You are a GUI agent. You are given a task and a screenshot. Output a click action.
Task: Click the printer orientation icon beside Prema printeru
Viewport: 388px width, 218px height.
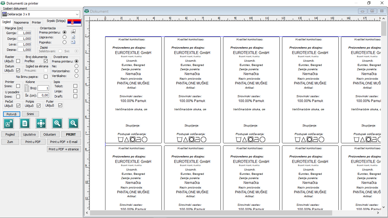73,32
